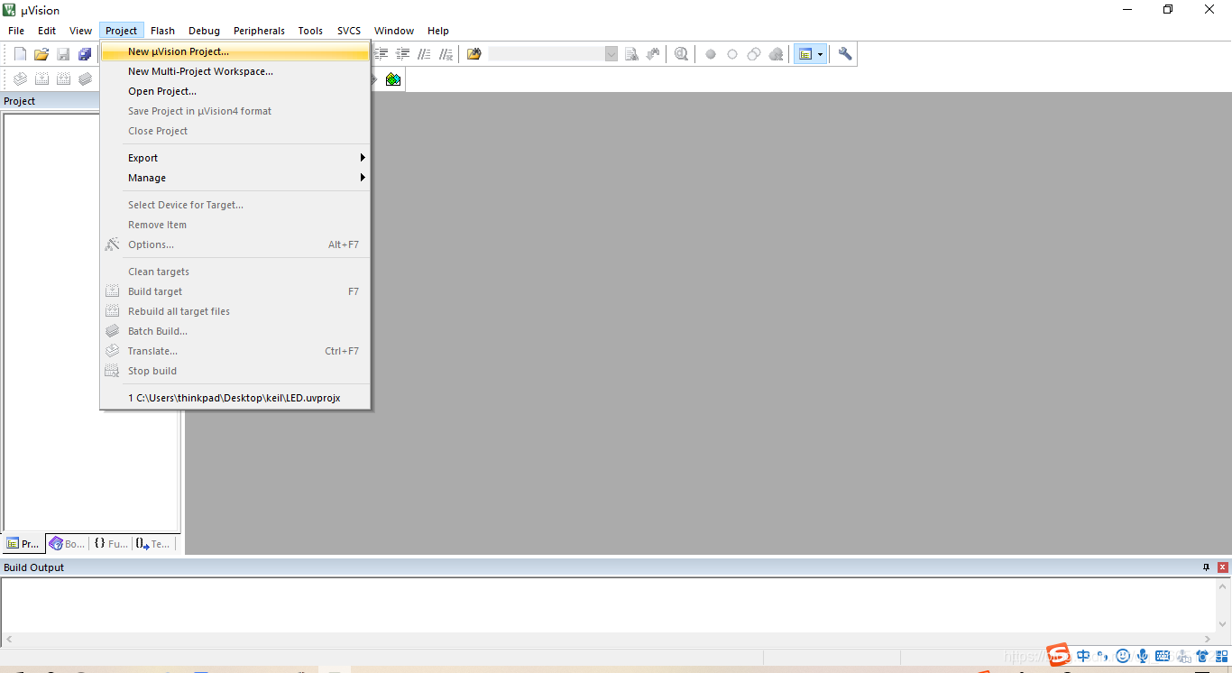Click the Save All icon
This screenshot has width=1232, height=673.
point(85,54)
